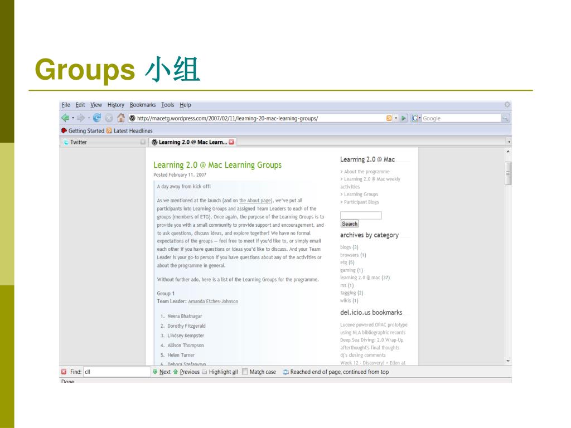Find the Previous match
This screenshot has height=428, width=571.
pos(186,372)
